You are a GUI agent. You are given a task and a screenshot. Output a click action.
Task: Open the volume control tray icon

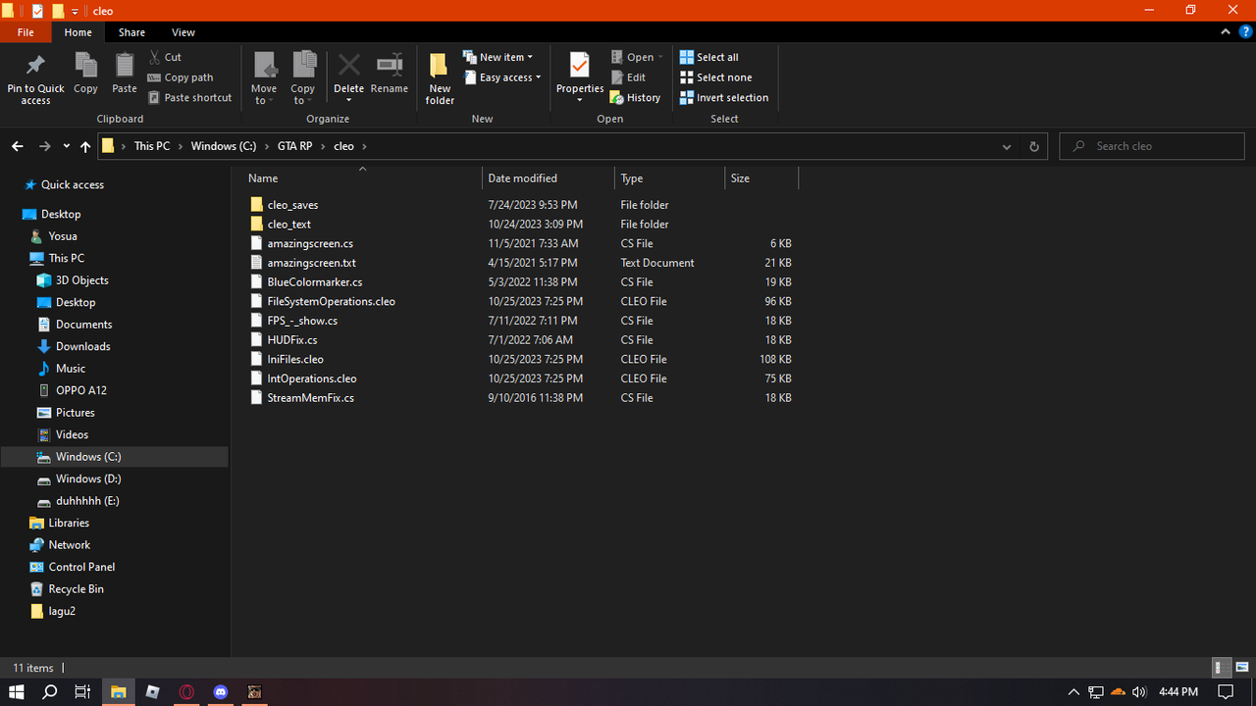point(1138,692)
